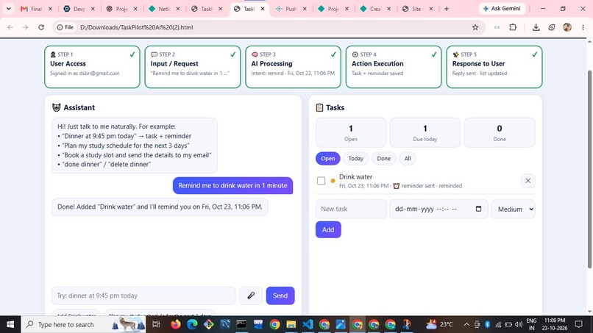The image size is (593, 333).
Task: Click the browser forward arrow
Action: [x=25, y=27]
